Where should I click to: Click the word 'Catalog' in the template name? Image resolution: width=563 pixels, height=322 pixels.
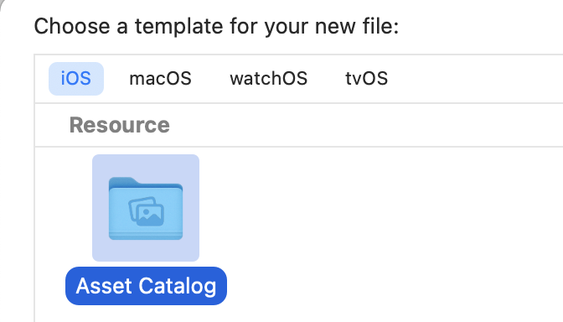(x=178, y=287)
